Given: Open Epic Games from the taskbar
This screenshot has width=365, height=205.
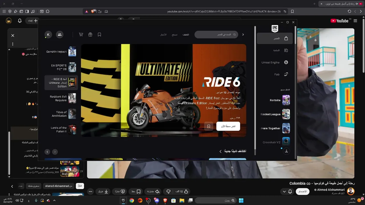Looking at the screenshot, I should pyautogui.click(x=123, y=200).
